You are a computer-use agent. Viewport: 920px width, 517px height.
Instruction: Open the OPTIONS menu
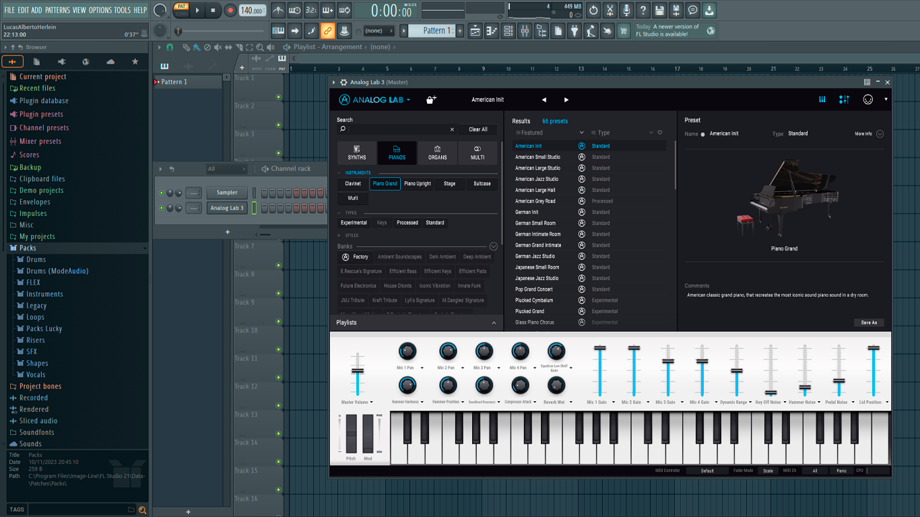tap(100, 10)
